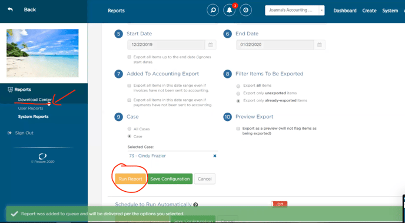Select the All Cases radio option
This screenshot has width=405, height=223.
click(130, 129)
